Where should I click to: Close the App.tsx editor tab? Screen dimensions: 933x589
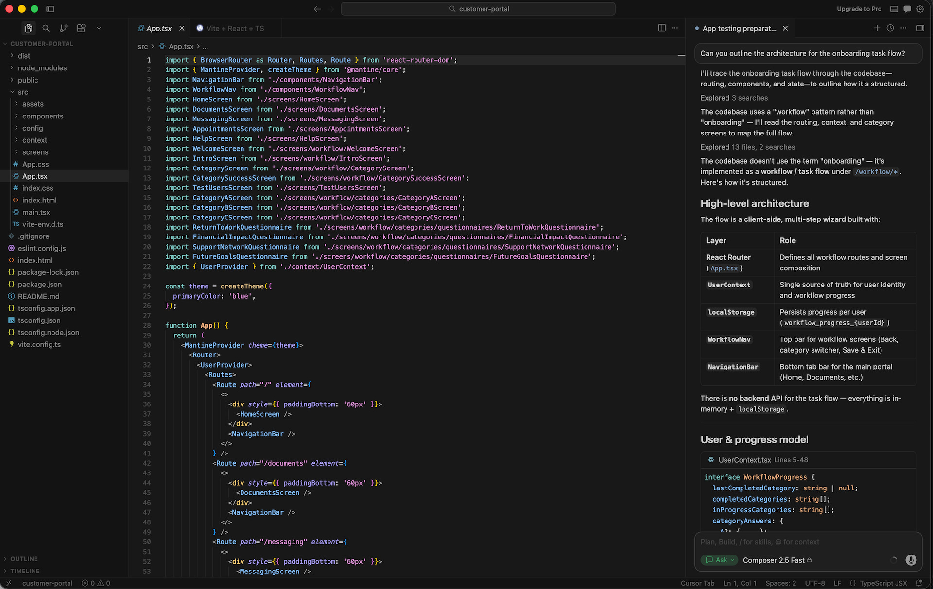click(x=182, y=28)
